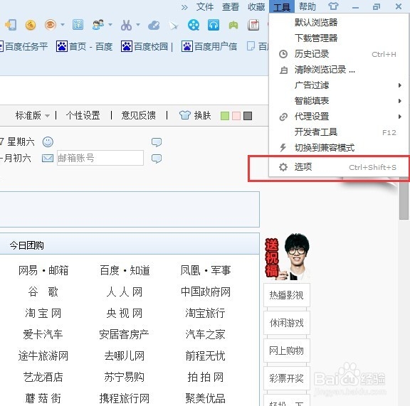Open 今日团购 tab heading
This screenshot has width=410, height=406.
coord(26,245)
